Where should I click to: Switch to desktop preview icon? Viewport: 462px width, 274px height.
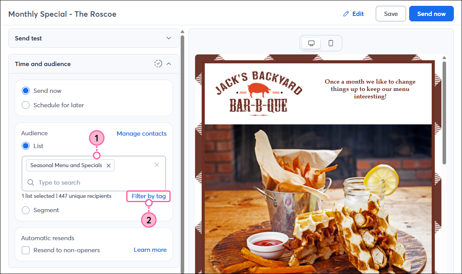point(311,43)
